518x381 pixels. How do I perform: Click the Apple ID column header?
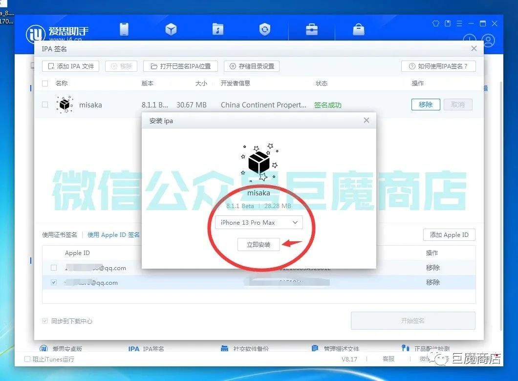(x=77, y=253)
